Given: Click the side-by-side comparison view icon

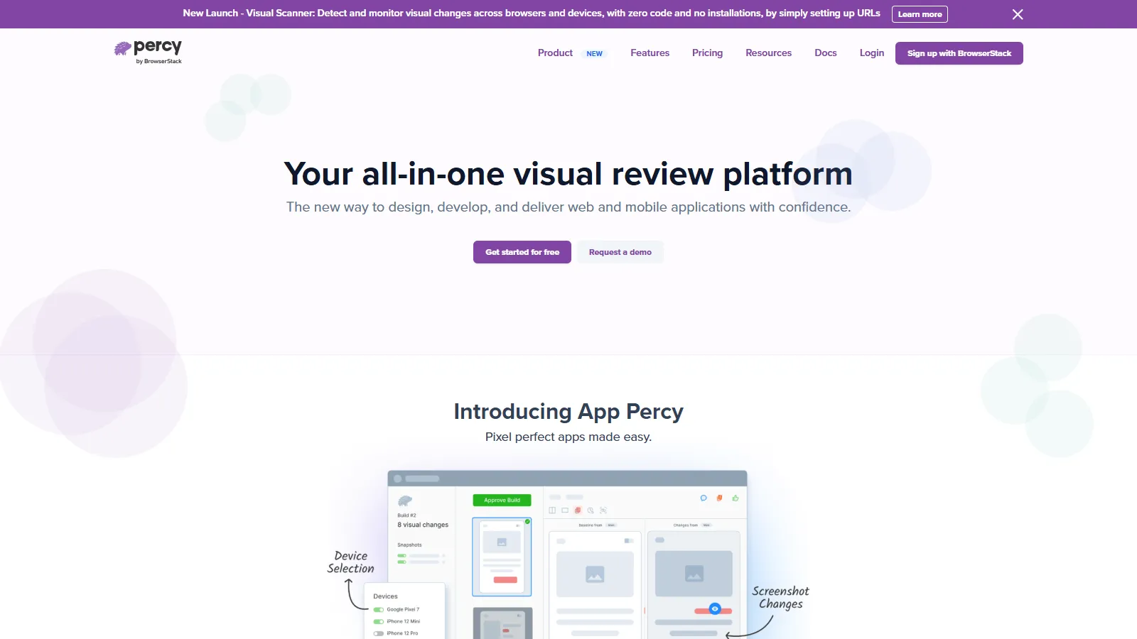Looking at the screenshot, I should [552, 509].
